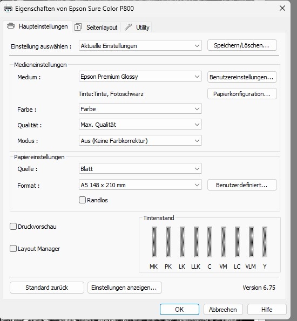Click the Medieneinstellungen group label

[x=40, y=65]
